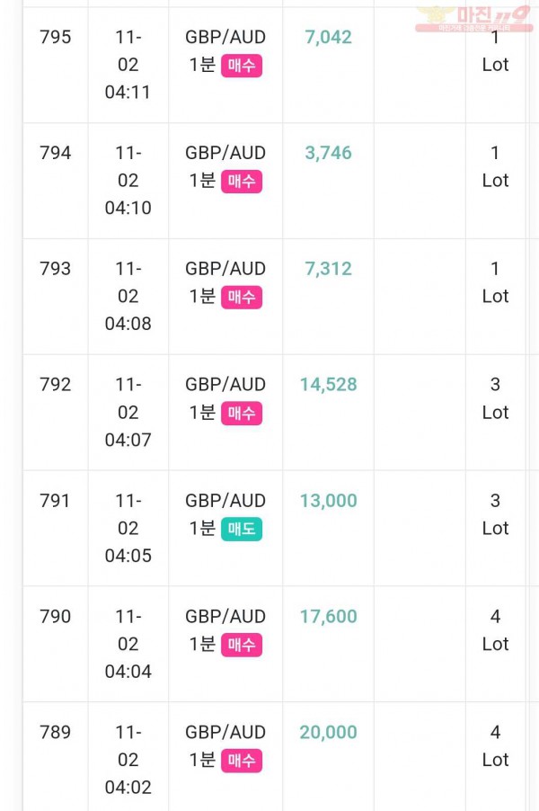The width and height of the screenshot is (539, 811).
Task: Click the 매수 badge in row 790
Action: coord(242,645)
